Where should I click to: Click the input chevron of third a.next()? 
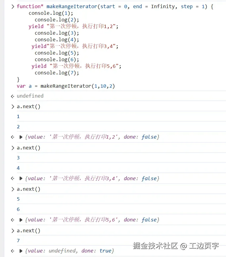[x=13, y=189]
